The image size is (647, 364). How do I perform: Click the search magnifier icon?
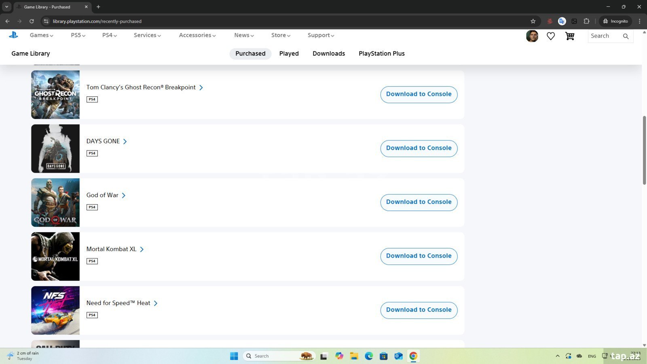(626, 36)
